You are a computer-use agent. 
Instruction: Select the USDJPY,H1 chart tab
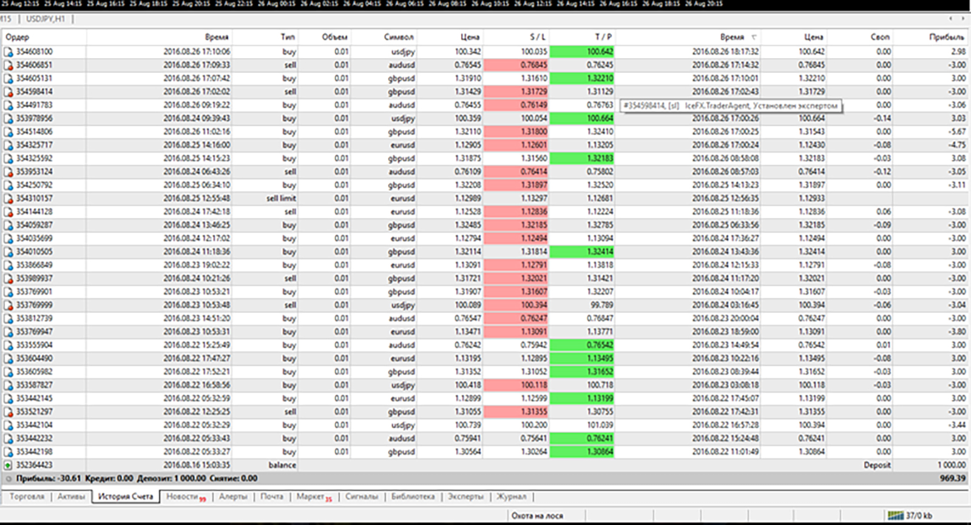pyautogui.click(x=45, y=19)
